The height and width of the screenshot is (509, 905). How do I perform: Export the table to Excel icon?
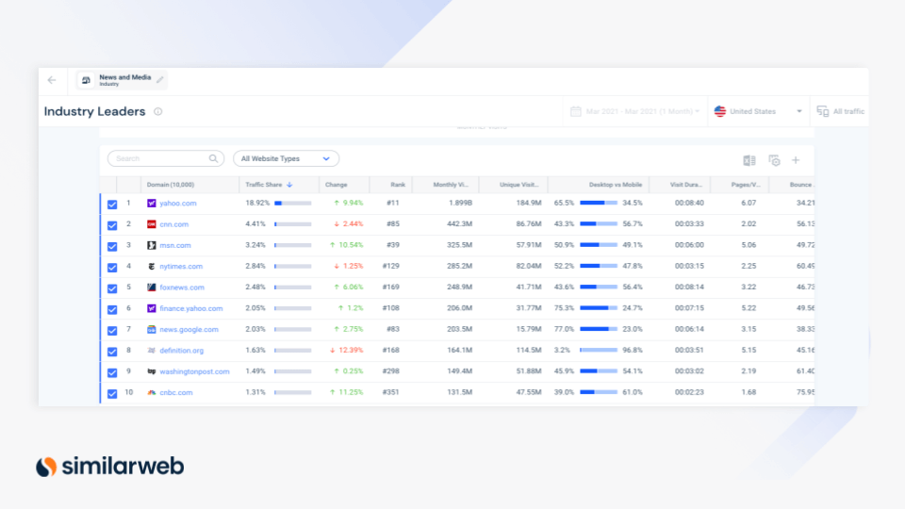click(x=749, y=160)
